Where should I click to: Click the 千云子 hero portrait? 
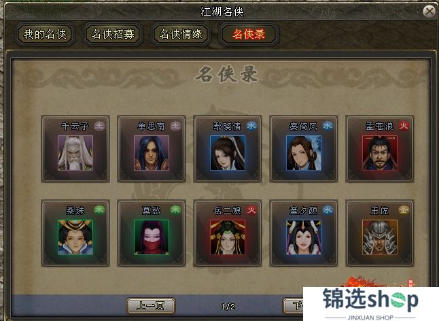(x=75, y=153)
